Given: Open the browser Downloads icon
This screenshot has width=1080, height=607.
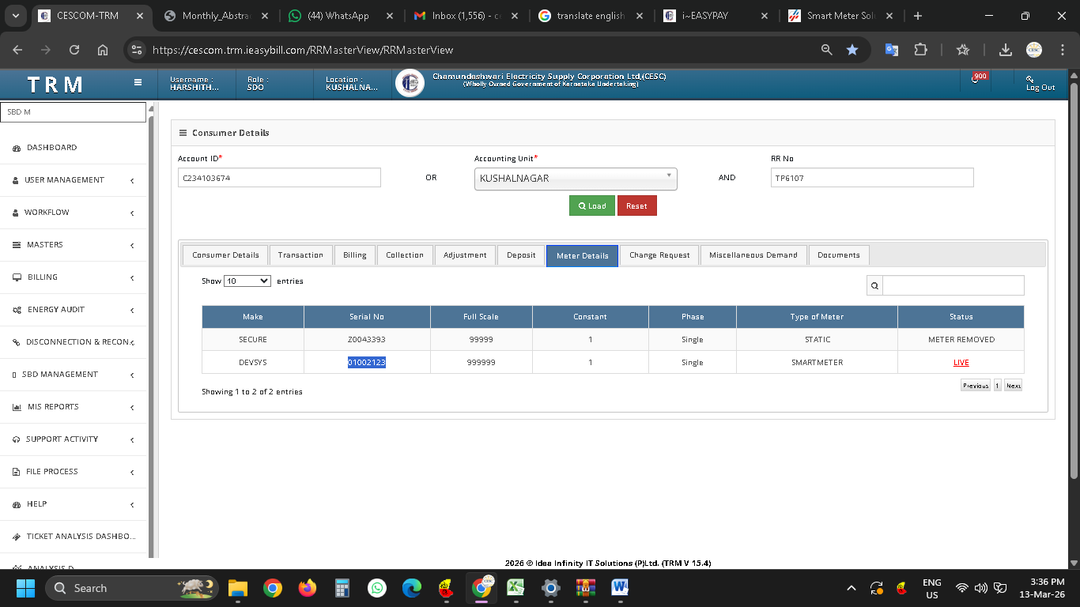Looking at the screenshot, I should click(1005, 50).
